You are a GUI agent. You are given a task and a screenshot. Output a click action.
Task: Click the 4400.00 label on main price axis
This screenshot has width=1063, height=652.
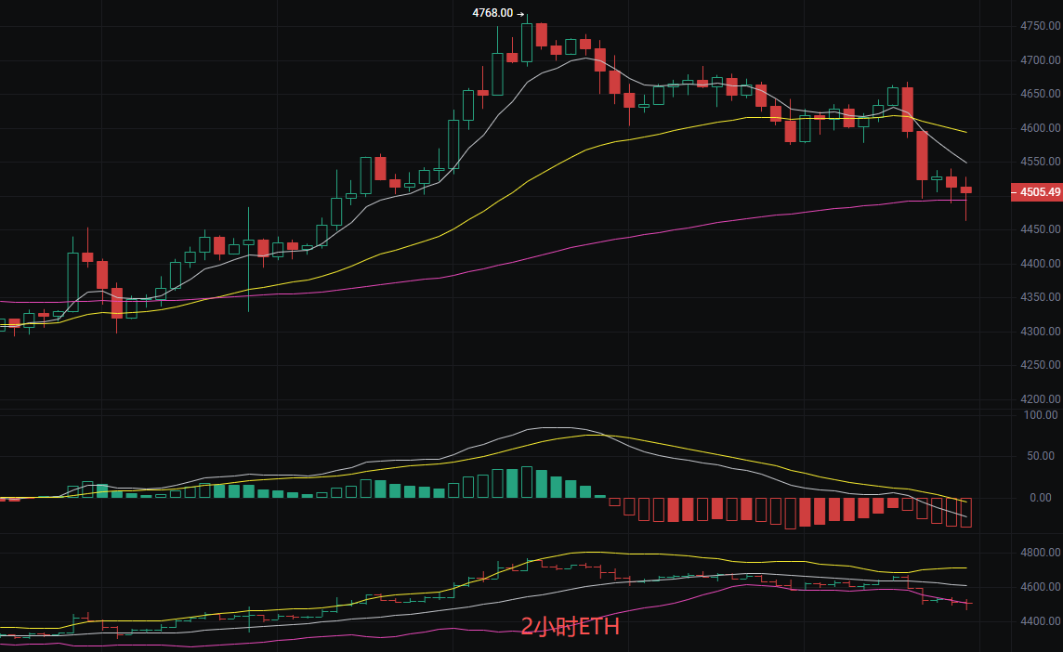tap(1041, 264)
